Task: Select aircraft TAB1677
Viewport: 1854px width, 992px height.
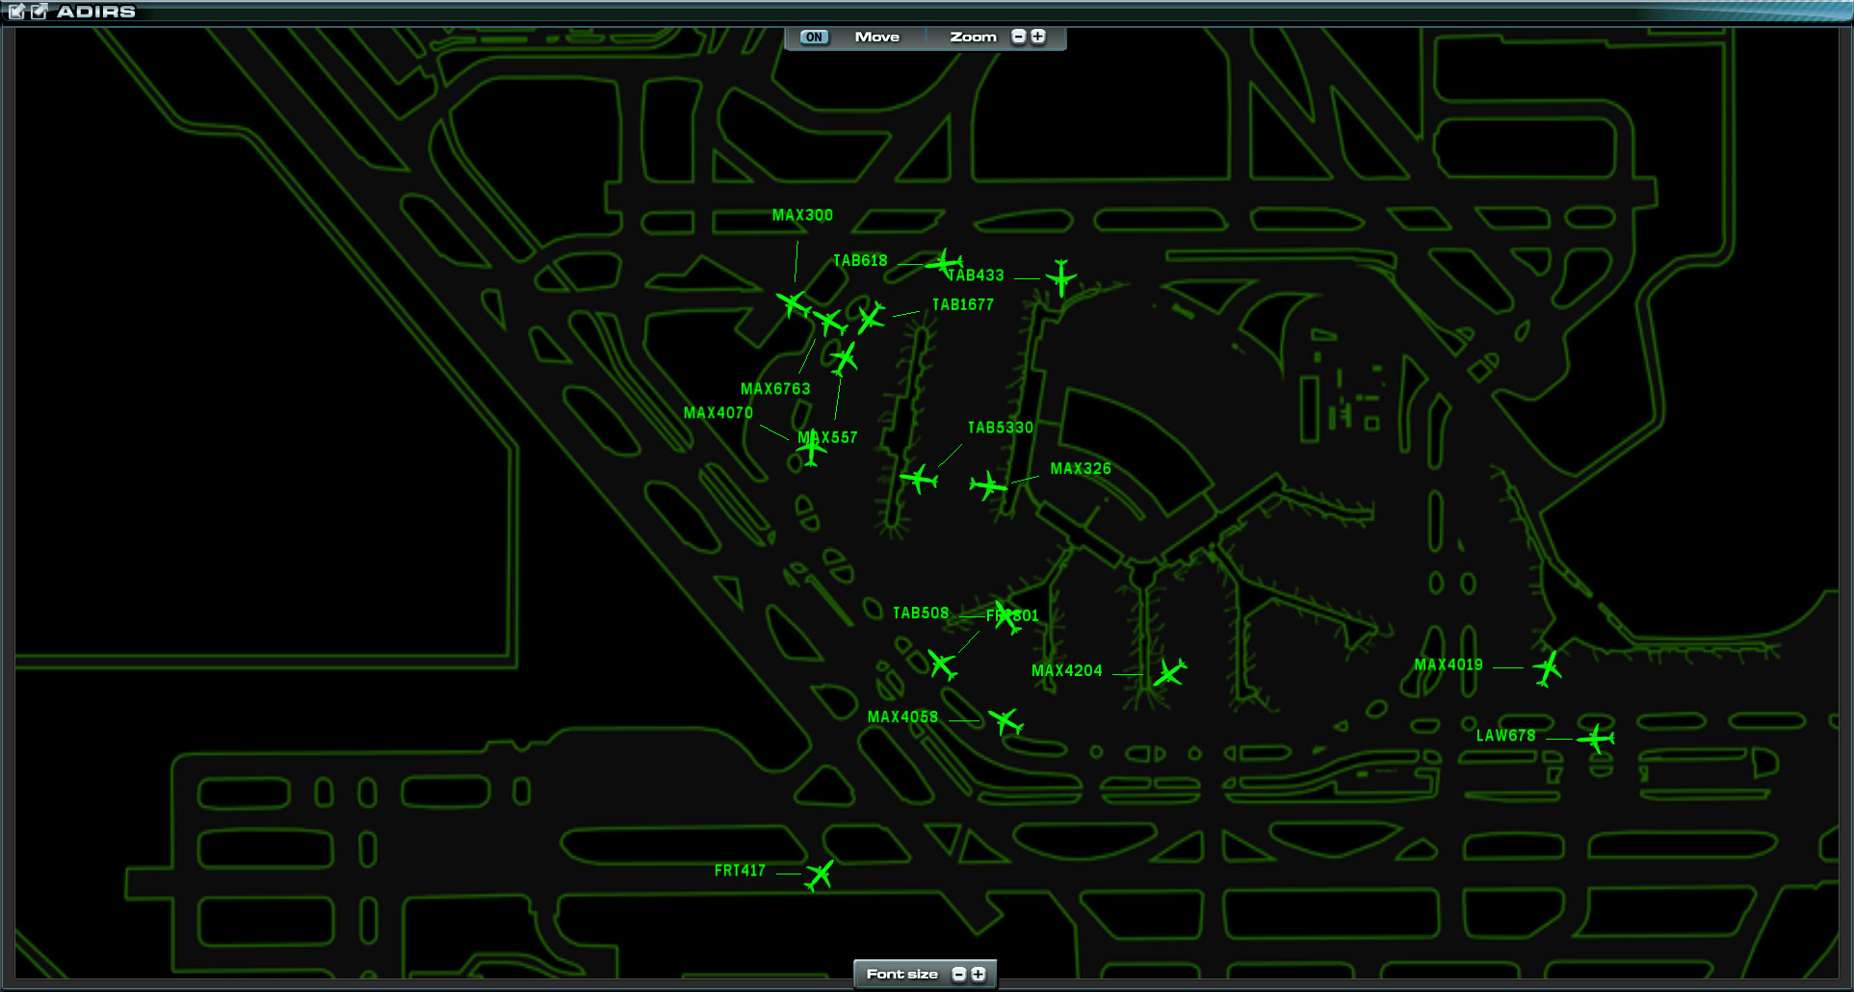Action: [x=872, y=318]
